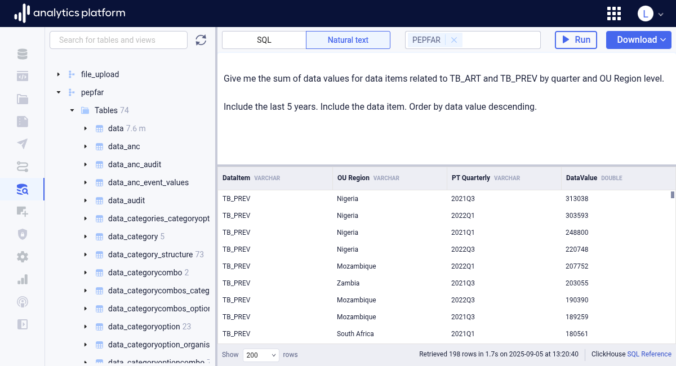Viewport: 676px width, 366px height.
Task: Click the results table vertical scrollbar
Action: [672, 195]
